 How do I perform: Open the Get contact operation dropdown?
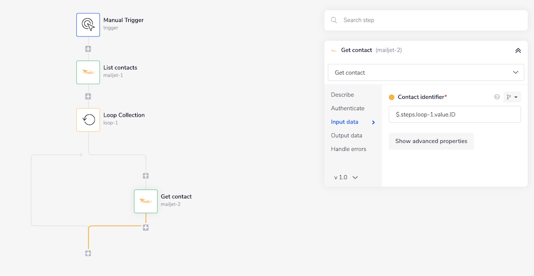coord(426,73)
